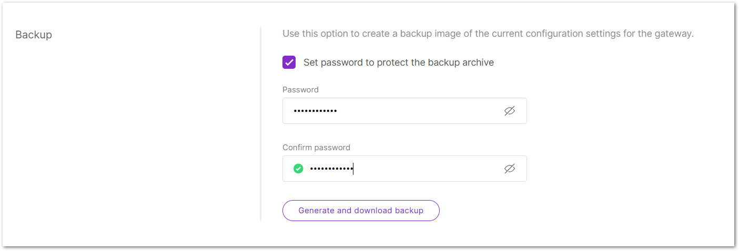
Task: Click the 'Confirm password' field label
Action: 316,148
